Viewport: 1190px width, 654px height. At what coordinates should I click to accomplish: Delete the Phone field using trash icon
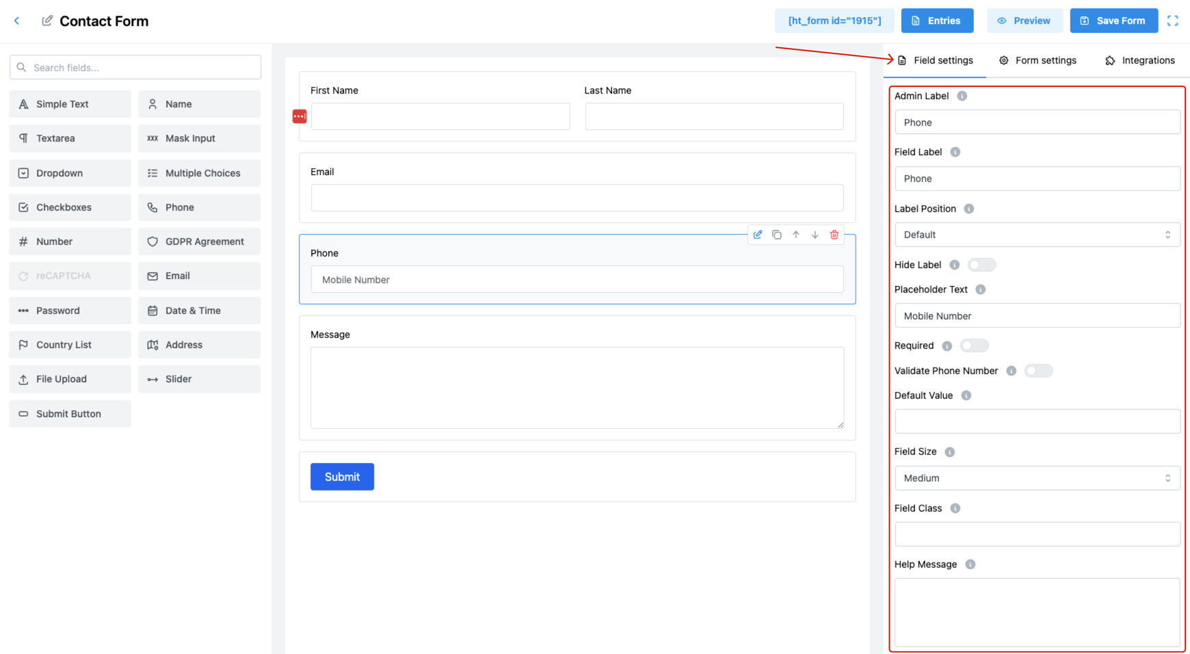click(834, 235)
